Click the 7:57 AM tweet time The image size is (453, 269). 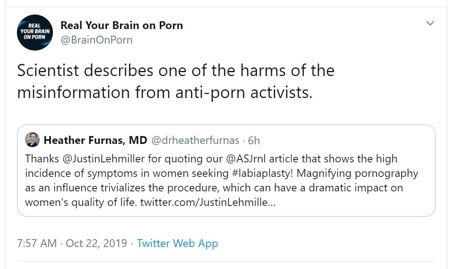click(37, 243)
